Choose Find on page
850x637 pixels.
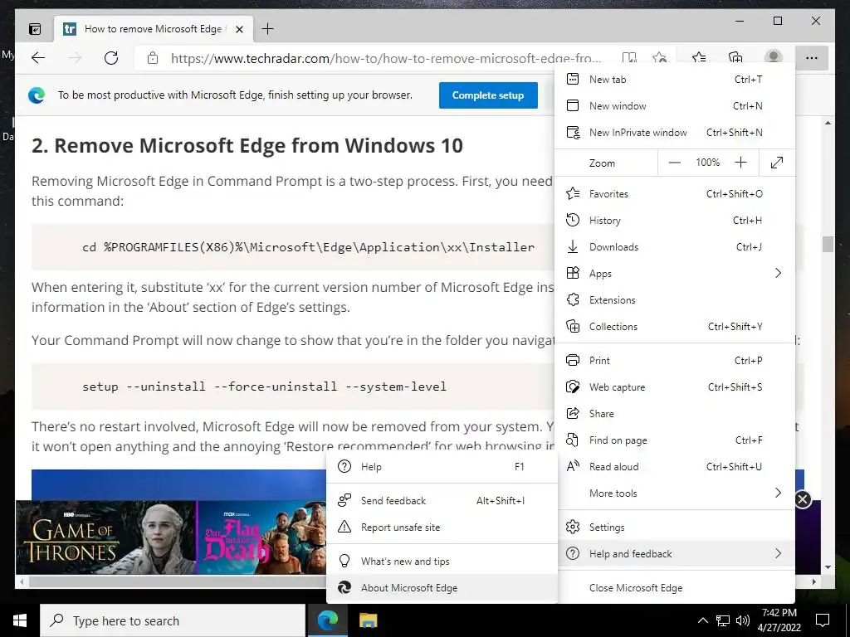(x=675, y=440)
